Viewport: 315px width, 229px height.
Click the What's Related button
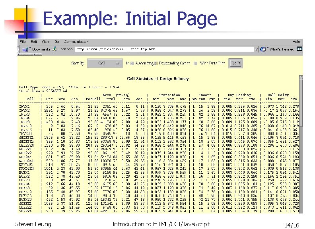(277, 49)
